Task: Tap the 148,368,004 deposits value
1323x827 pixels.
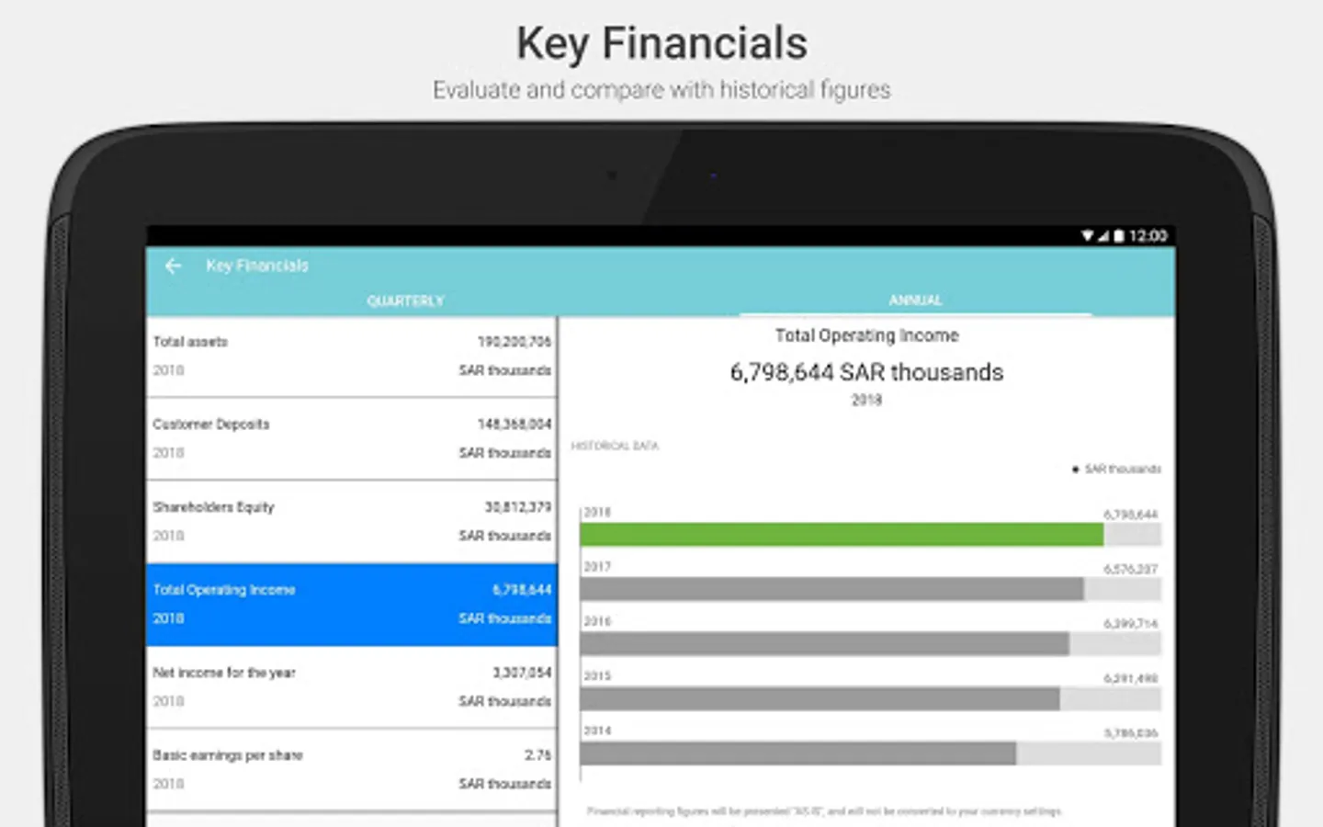Action: tap(514, 425)
